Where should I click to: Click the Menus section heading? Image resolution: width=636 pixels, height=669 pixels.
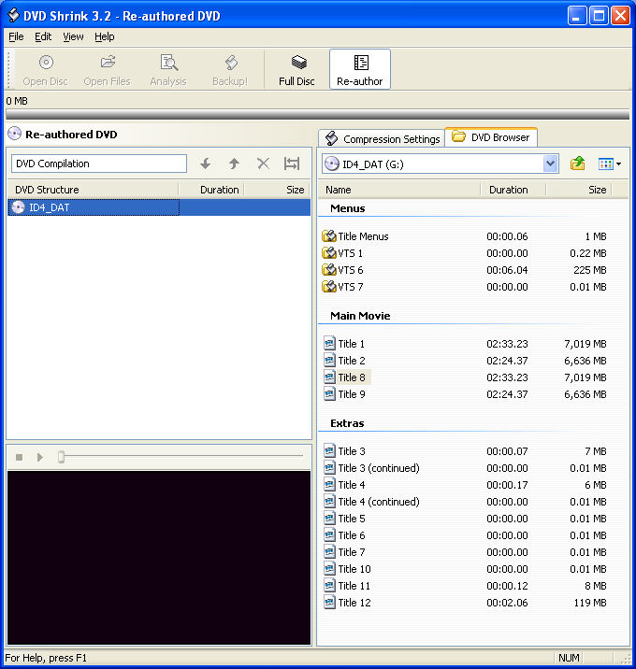[348, 208]
